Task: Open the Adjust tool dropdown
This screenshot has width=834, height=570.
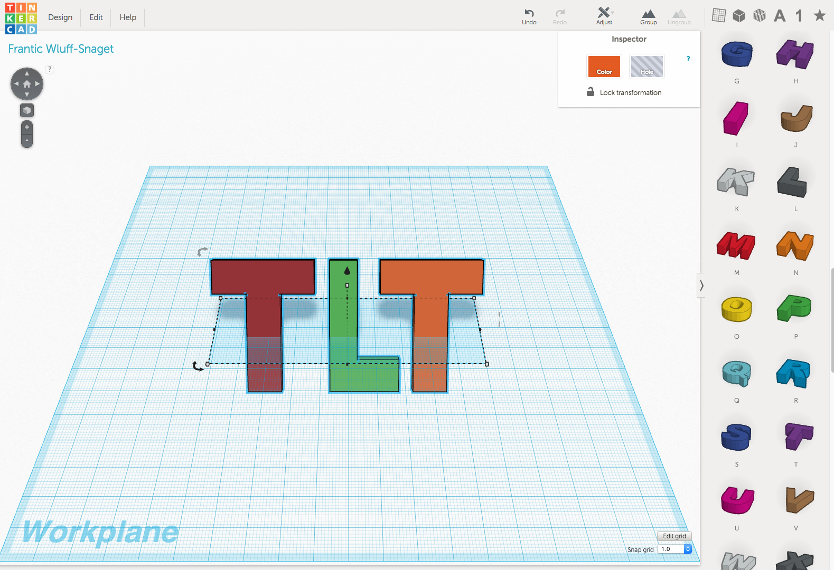Action: [x=604, y=16]
